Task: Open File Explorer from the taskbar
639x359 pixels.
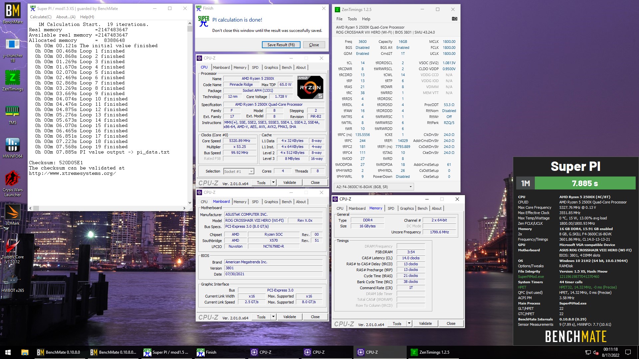Action: [x=25, y=352]
